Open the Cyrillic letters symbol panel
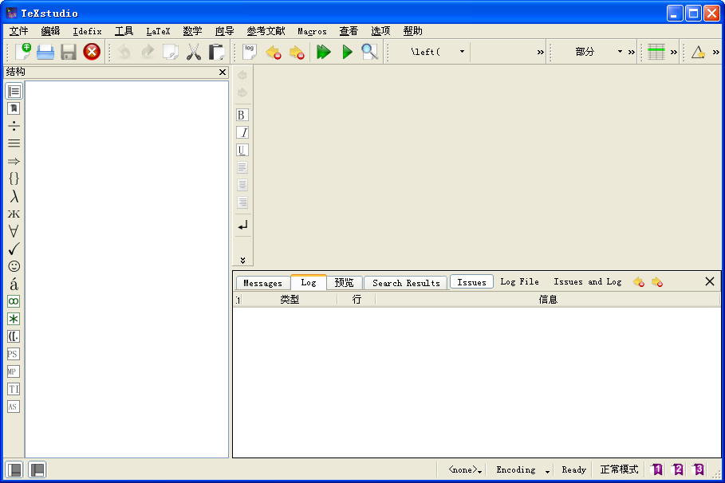 (x=14, y=214)
